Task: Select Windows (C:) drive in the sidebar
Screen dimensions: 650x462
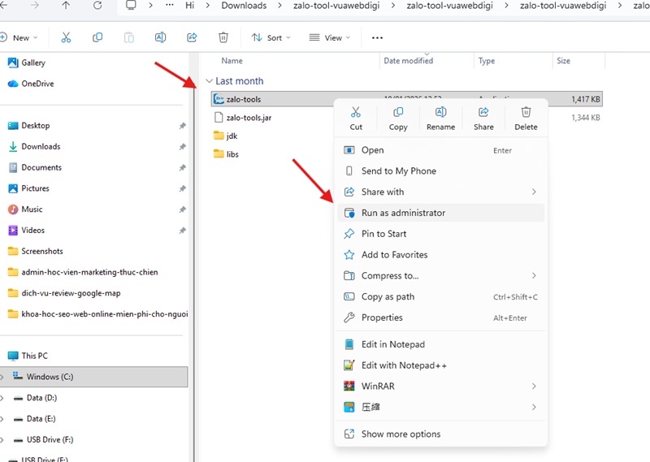Action: coord(93,377)
